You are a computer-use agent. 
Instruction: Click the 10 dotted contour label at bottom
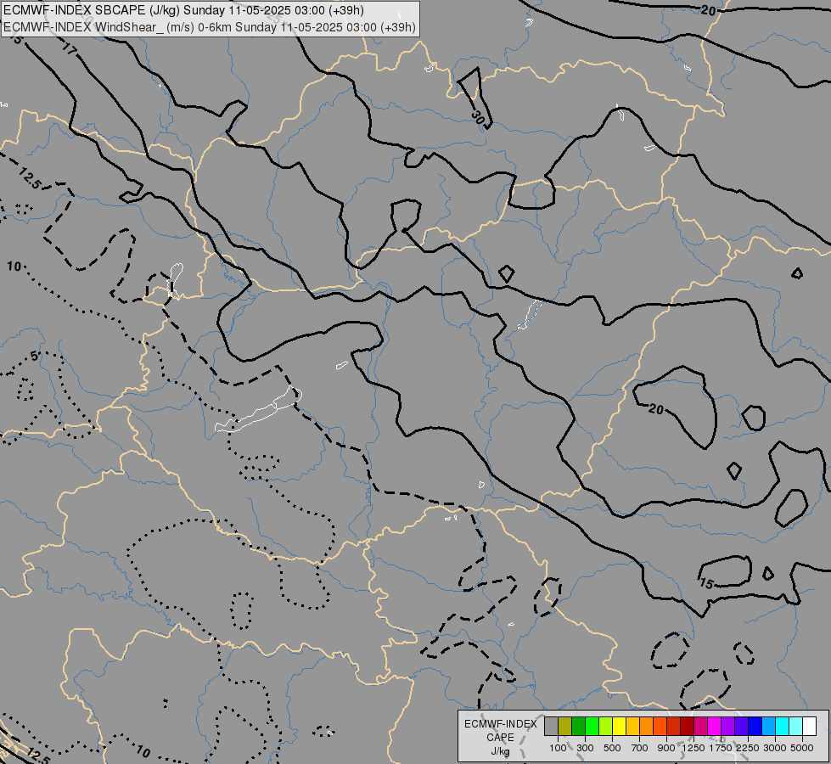(x=143, y=751)
